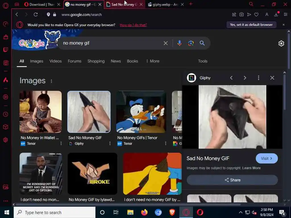Dismiss the default browser prompt bar
Screen dimensions: 291x218
tap(283, 25)
